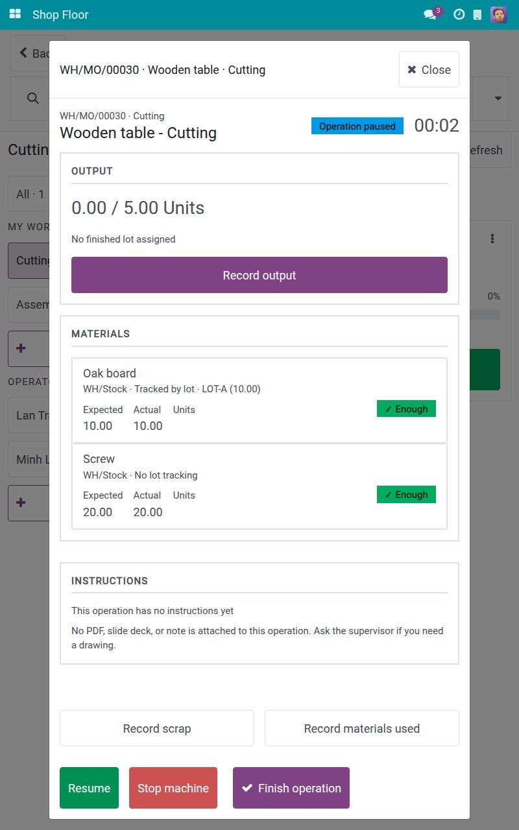Image resolution: width=519 pixels, height=830 pixels.
Task: Click the Operation paused status badge
Action: pyautogui.click(x=357, y=126)
